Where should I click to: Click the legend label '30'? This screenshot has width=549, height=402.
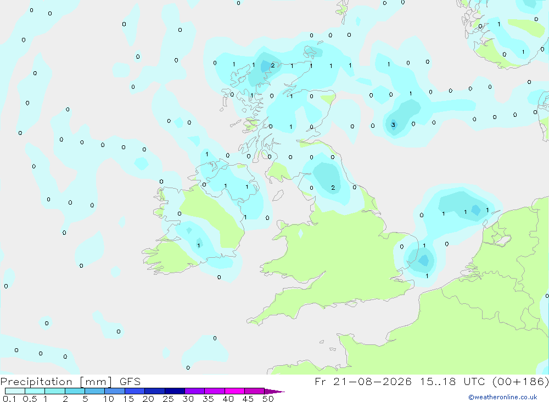(188, 399)
